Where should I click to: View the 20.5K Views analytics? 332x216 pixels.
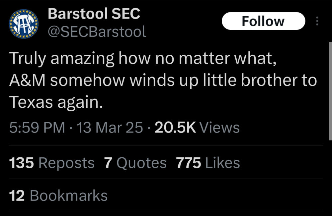[197, 128]
